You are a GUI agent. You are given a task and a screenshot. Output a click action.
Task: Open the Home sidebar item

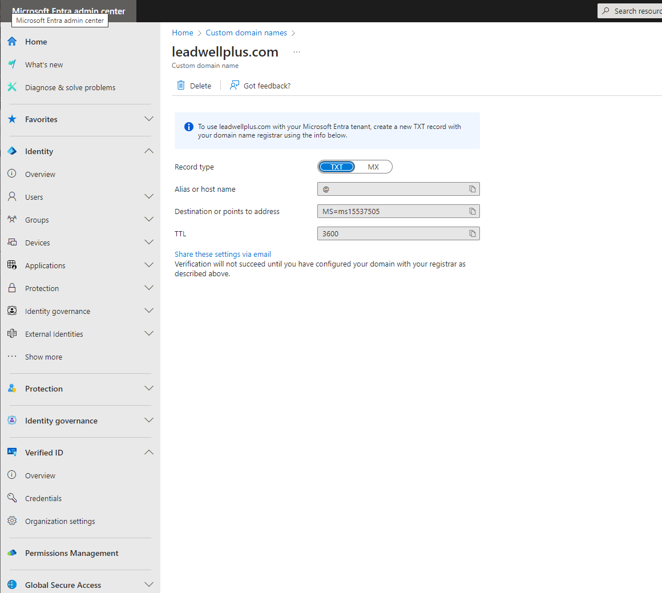(x=80, y=42)
